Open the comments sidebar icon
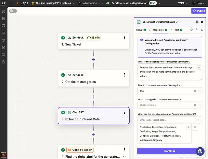Screen dimensions: 208x159 point(4,26)
